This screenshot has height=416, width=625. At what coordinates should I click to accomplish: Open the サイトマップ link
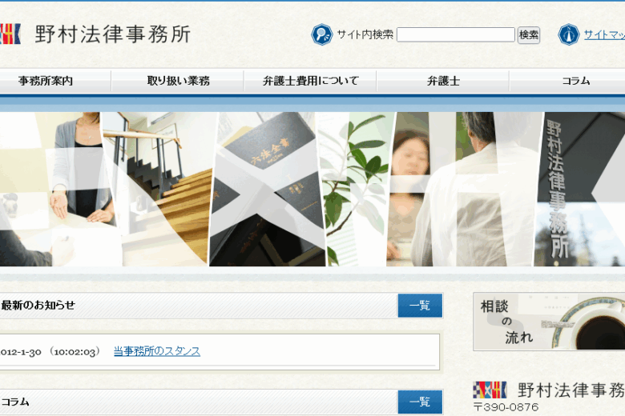pos(603,34)
